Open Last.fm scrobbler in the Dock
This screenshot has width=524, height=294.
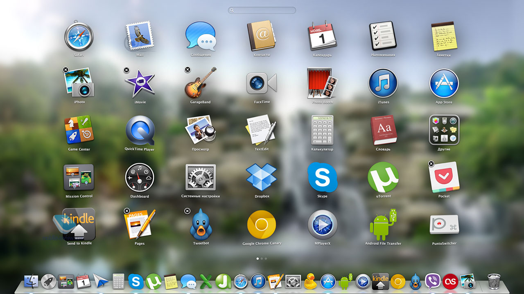tap(450, 281)
